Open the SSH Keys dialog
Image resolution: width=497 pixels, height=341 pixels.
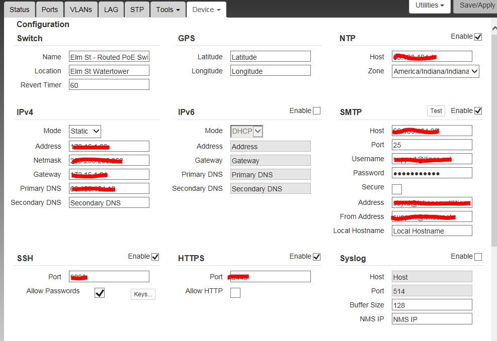tap(143, 294)
